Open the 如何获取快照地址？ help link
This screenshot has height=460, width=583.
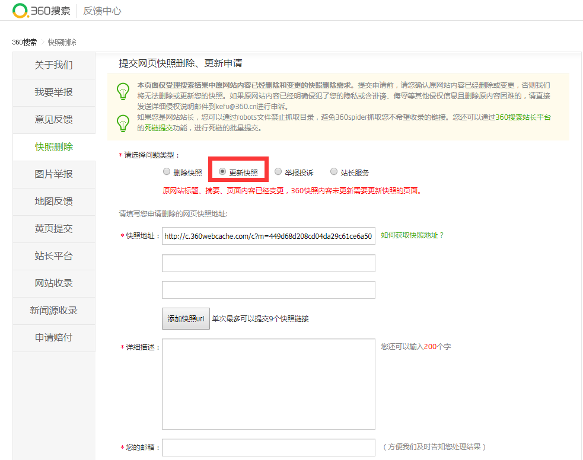[412, 235]
